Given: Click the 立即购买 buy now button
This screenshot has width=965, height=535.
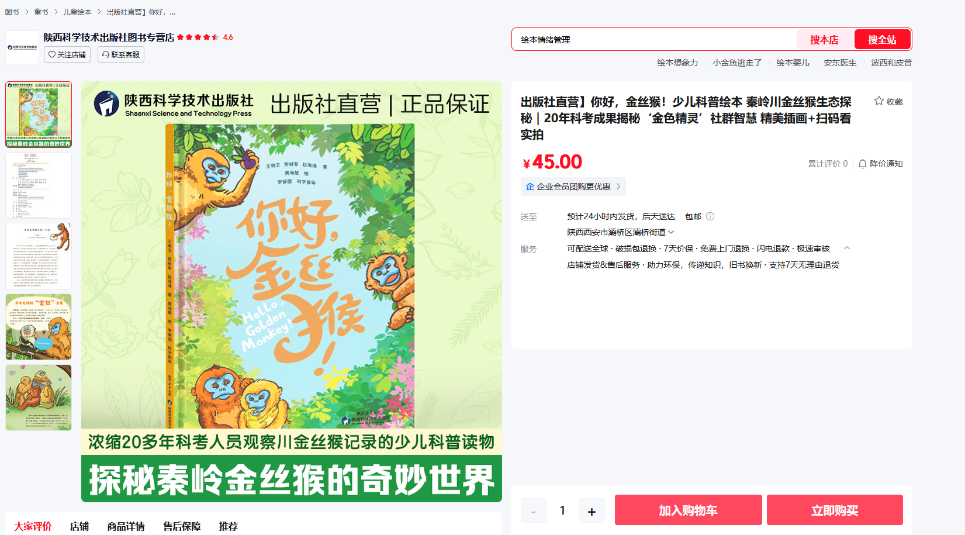Looking at the screenshot, I should (x=835, y=510).
